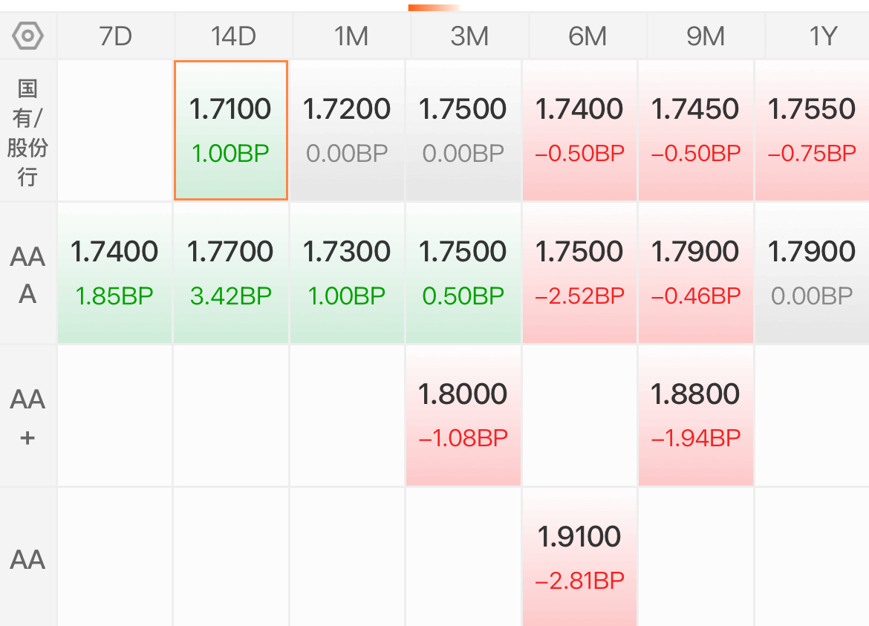The width and height of the screenshot is (869, 626).
Task: Click AA+ 9M cell showing 1.8800
Action: click(x=696, y=416)
